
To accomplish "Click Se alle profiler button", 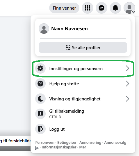I will click(x=83, y=47).
